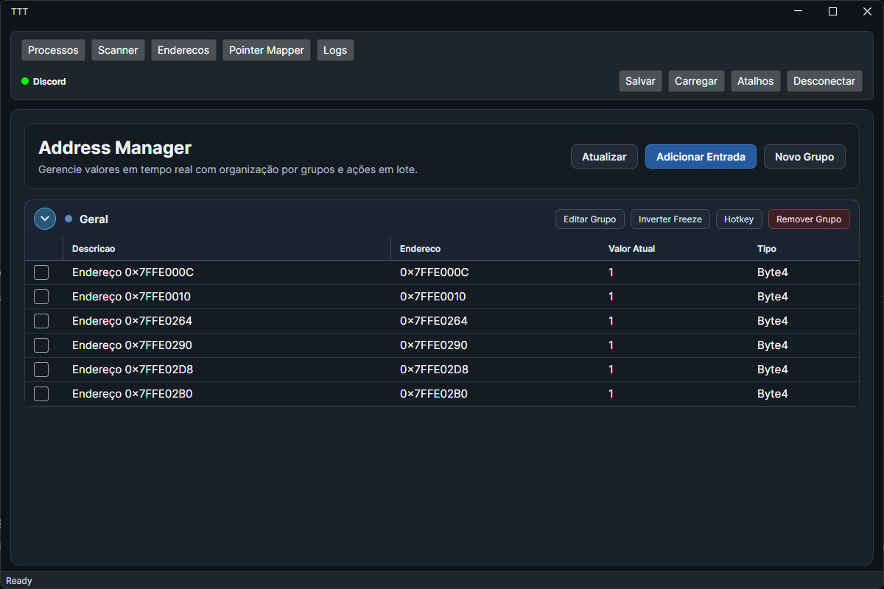Screen dimensions: 884x589
Task: Click the blue dot beside Geral
Action: 69,219
